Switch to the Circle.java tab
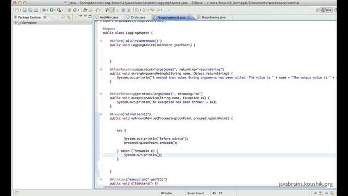The width and height of the screenshot is (348, 196). coord(138,17)
